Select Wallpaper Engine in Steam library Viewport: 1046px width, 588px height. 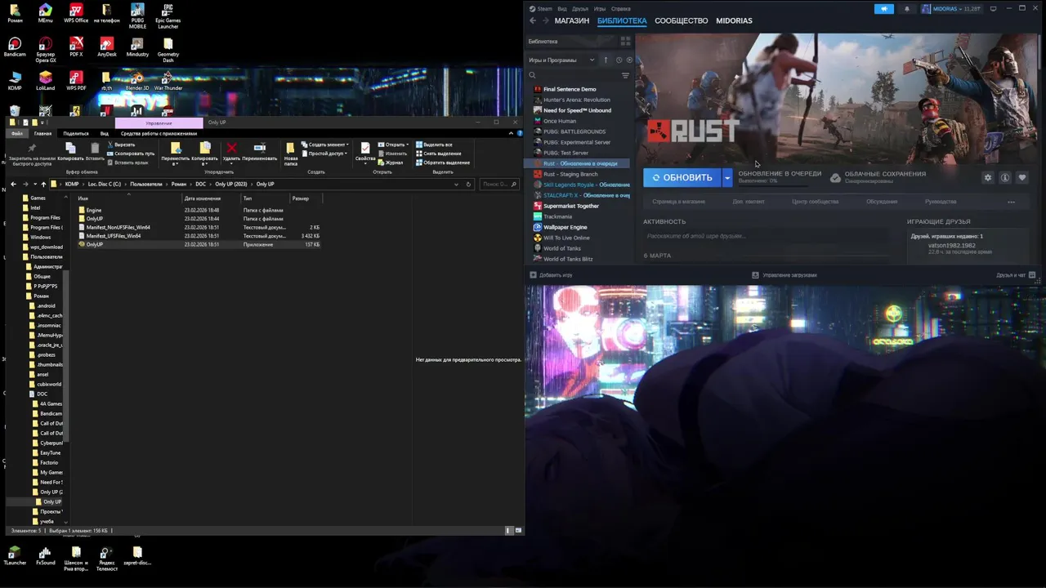pyautogui.click(x=565, y=227)
